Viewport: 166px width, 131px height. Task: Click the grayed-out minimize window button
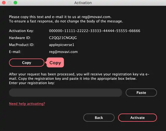[x=10, y=3]
